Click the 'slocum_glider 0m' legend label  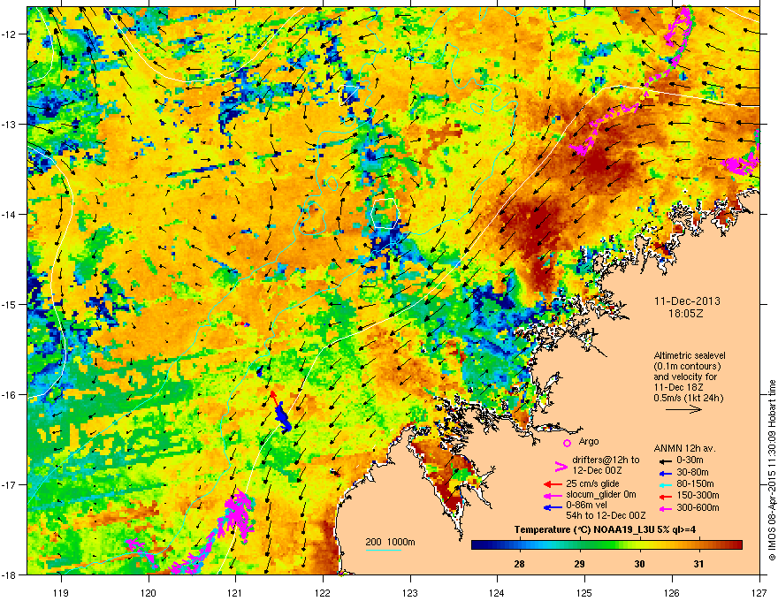point(601,495)
